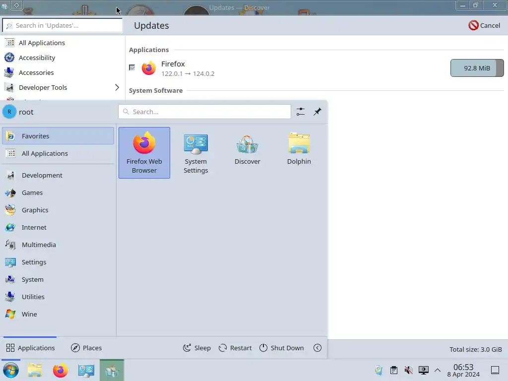Open the Settings category in launcher
Viewport: 508px width, 381px height.
58,262
